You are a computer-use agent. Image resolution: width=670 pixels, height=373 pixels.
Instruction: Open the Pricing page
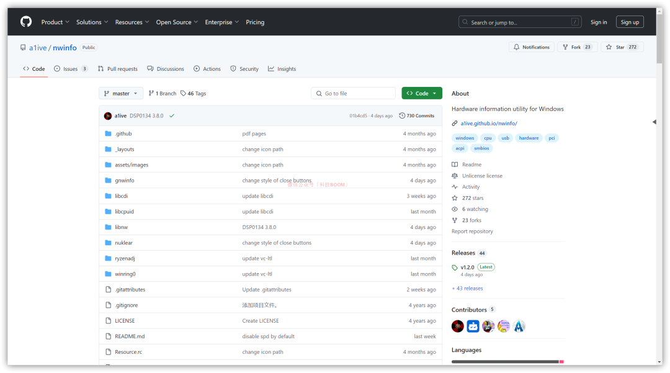click(255, 22)
